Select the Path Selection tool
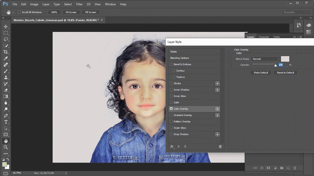The width and height of the screenshot is (314, 176). pos(5,128)
